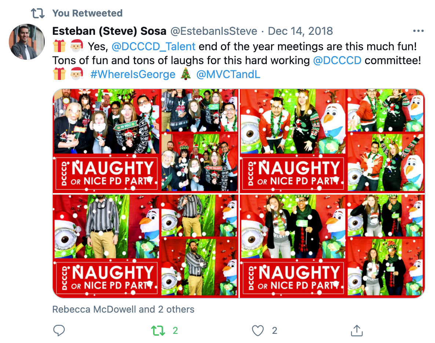
Task: Click the reply speech bubble icon
Action: click(x=59, y=331)
